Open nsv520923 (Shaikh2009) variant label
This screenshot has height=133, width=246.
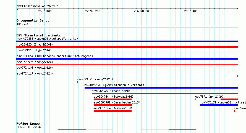(35, 44)
